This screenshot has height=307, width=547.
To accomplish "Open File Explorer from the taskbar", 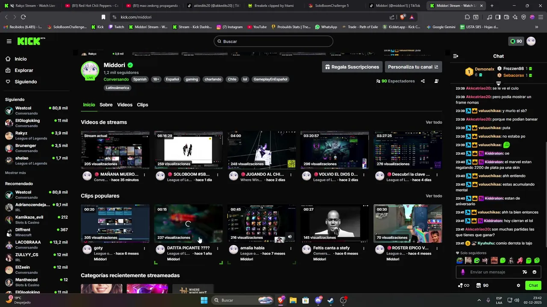I will 293,300.
